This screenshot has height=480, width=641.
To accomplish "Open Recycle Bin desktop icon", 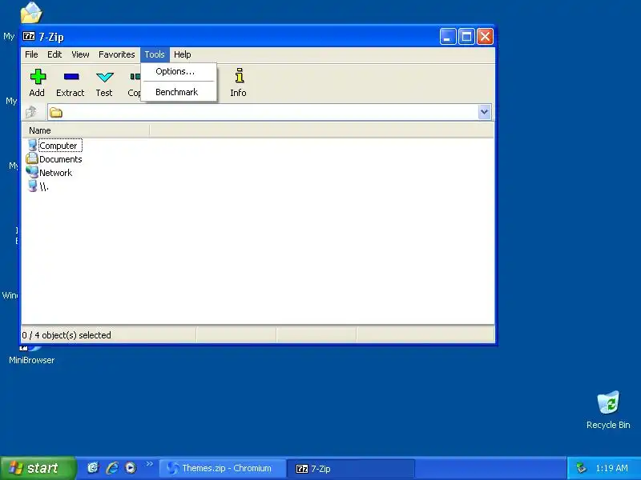I will tap(608, 403).
